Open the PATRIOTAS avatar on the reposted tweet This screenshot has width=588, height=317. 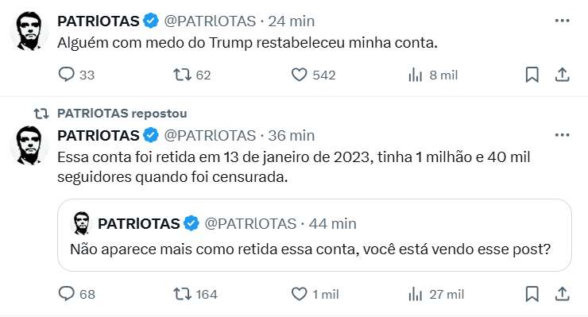pos(29,145)
